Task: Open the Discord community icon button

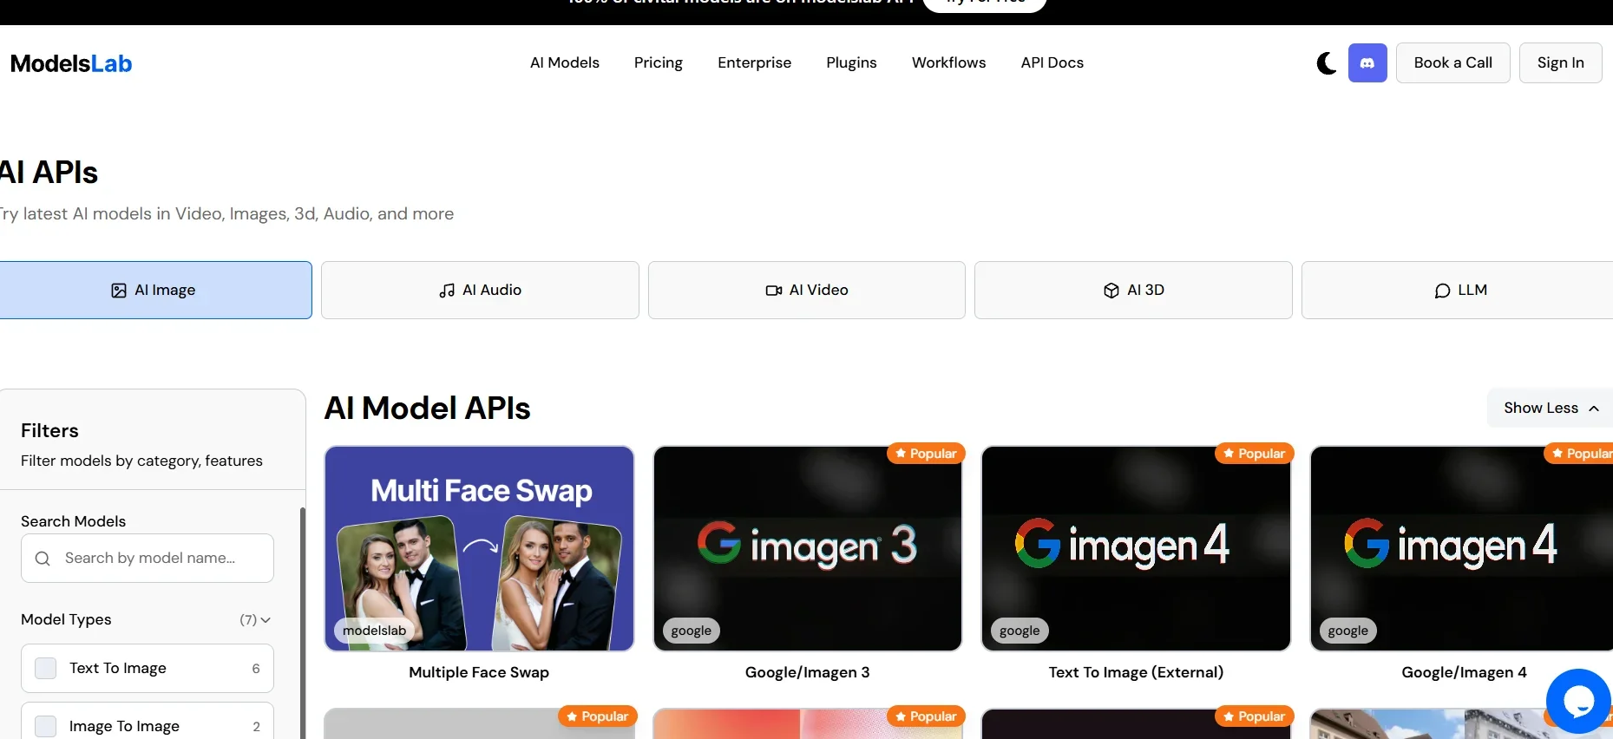Action: [1367, 63]
